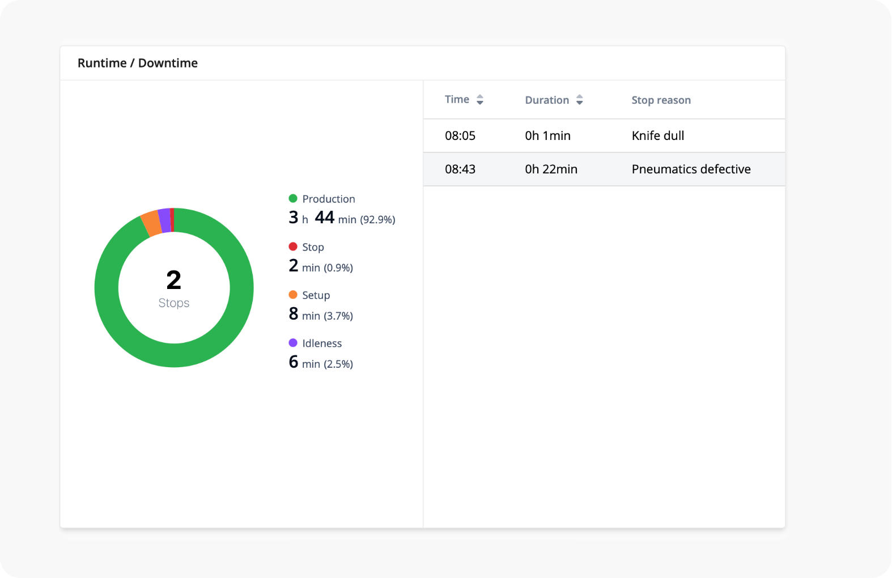This screenshot has height=578, width=892.
Task: Click the sort arrows beside Time
Action: 480,100
